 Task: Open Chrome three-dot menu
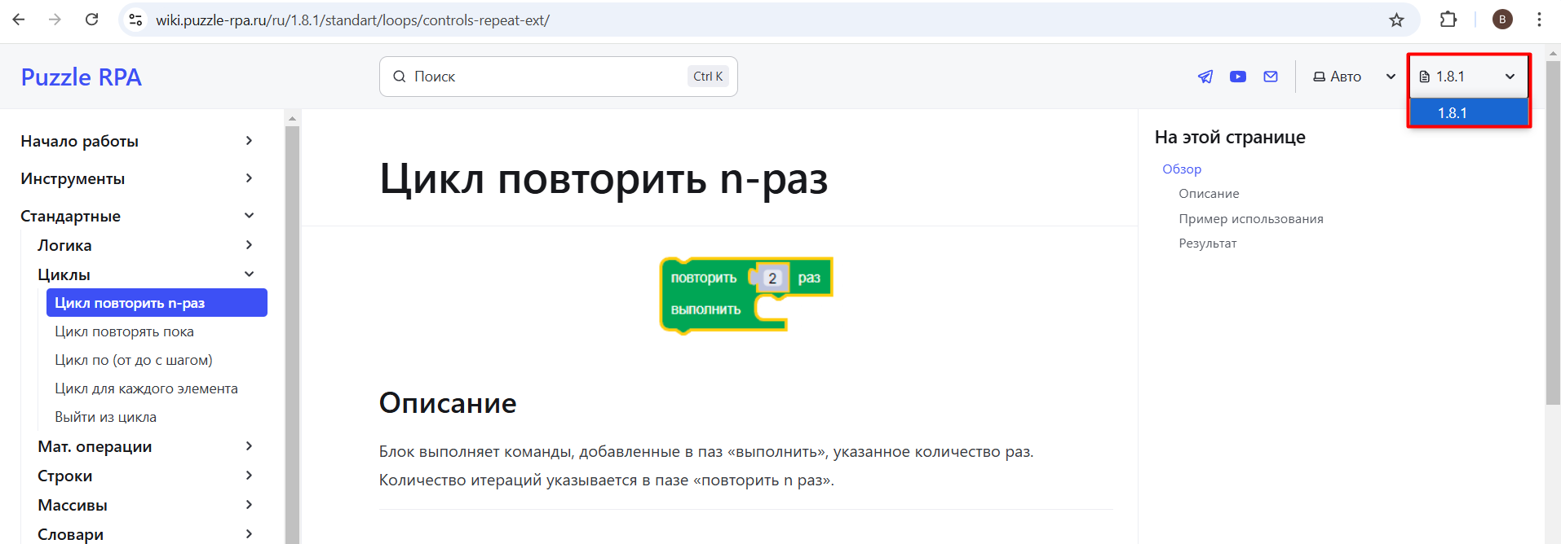(1539, 20)
